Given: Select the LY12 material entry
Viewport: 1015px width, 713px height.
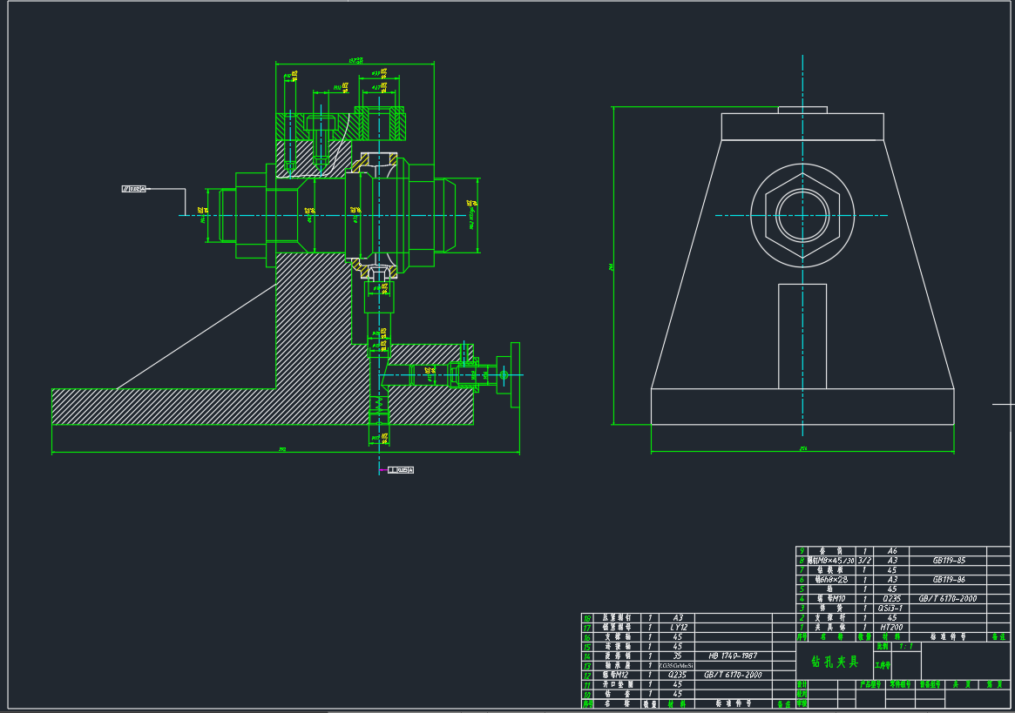Looking at the screenshot, I should coord(677,627).
